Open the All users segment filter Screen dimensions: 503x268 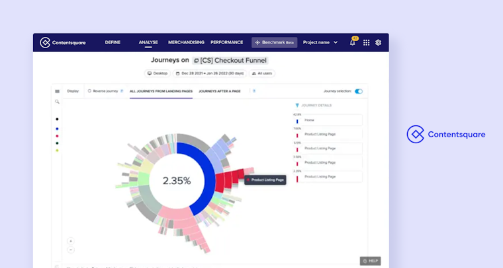pos(262,73)
